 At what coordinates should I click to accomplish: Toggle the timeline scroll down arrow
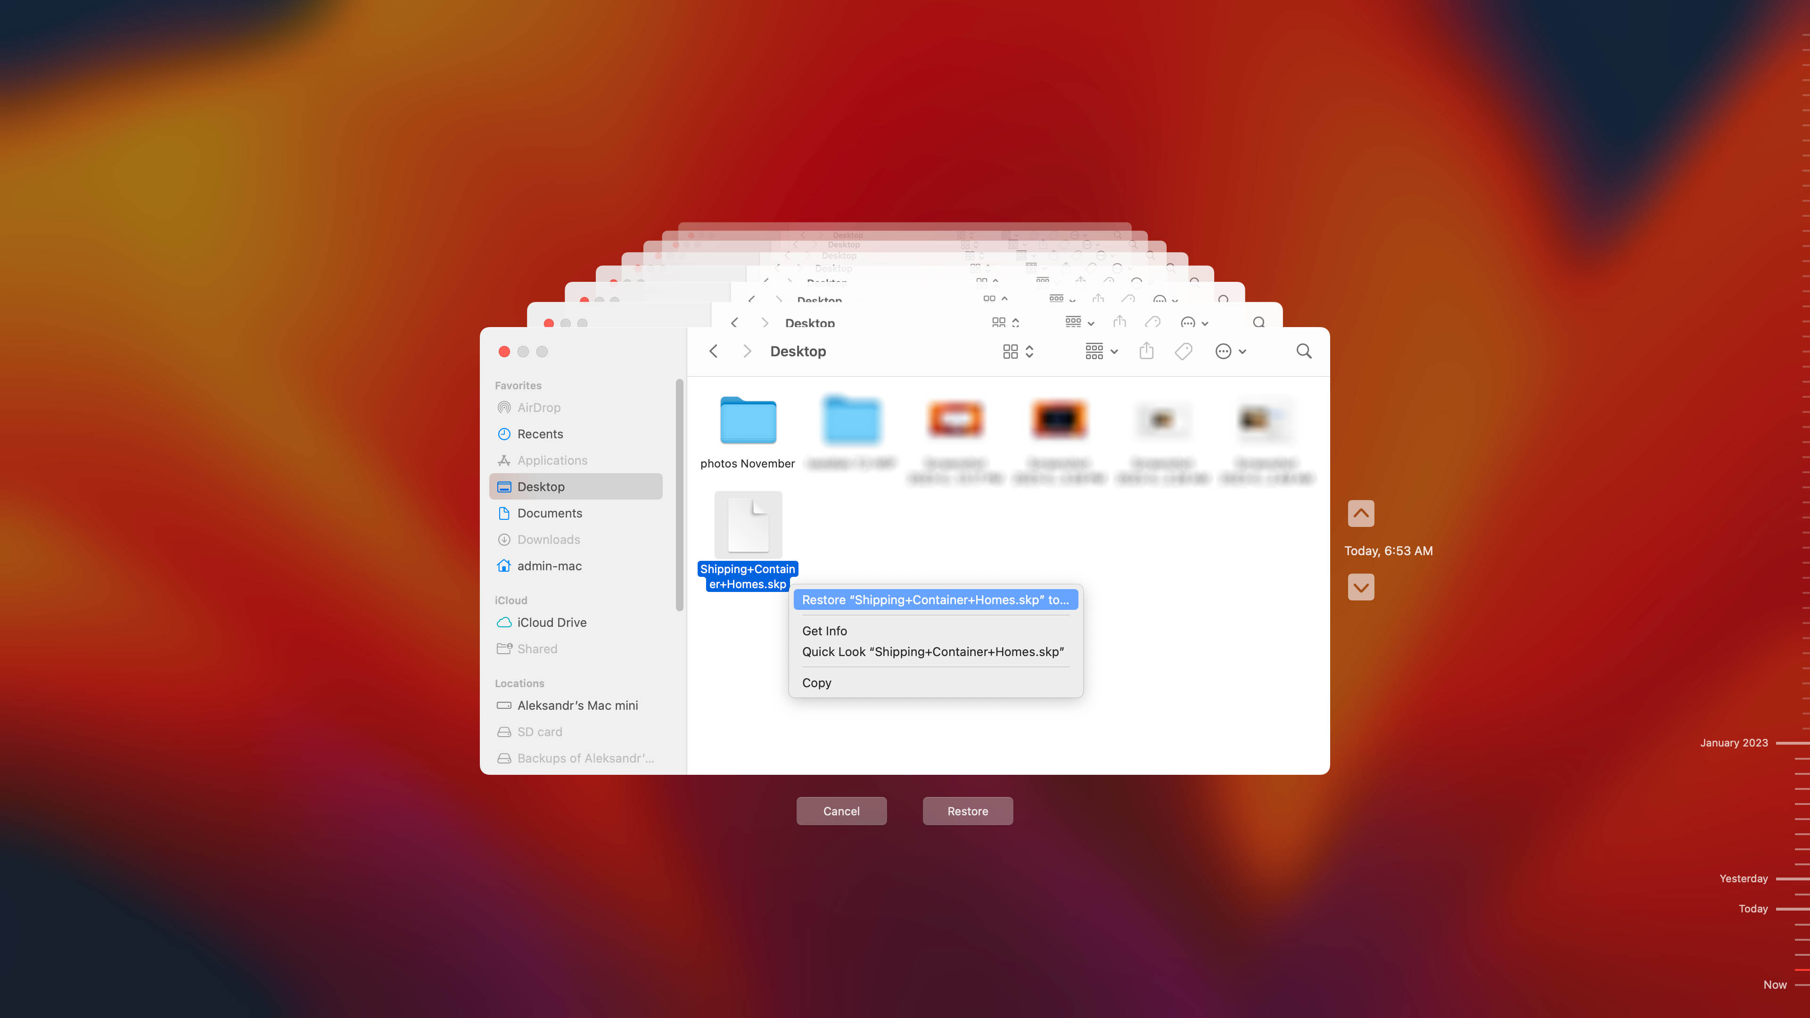pos(1360,587)
